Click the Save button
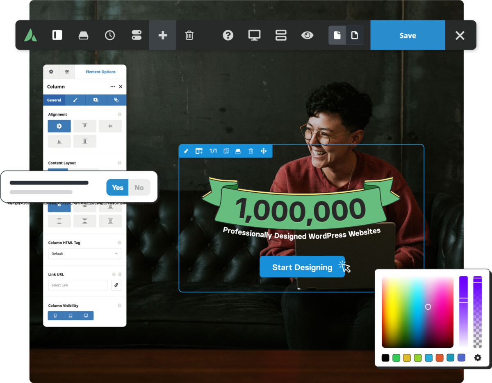The width and height of the screenshot is (492, 383). tap(408, 35)
